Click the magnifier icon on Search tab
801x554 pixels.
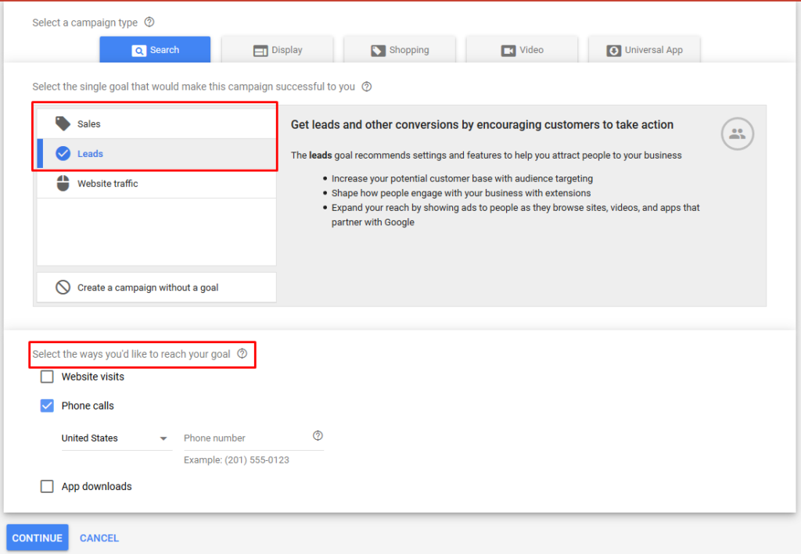click(139, 51)
